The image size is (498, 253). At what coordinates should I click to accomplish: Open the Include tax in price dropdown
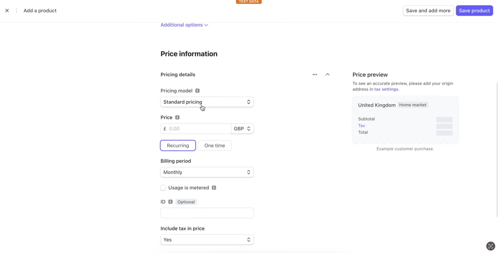[207, 240]
